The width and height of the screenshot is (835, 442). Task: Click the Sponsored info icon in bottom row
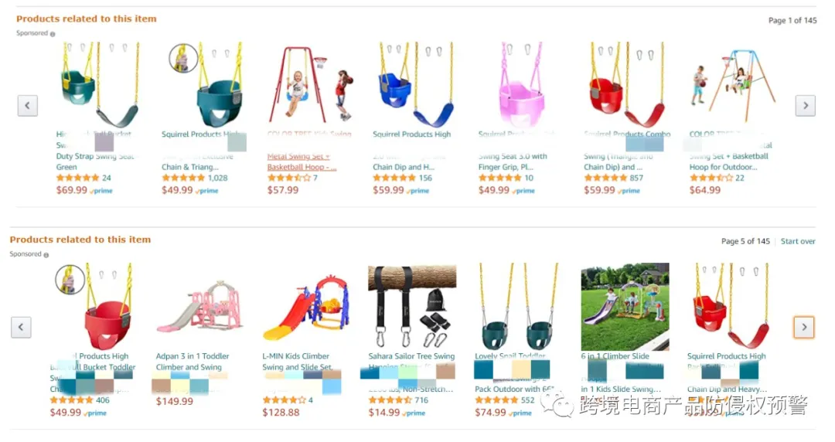(46, 255)
